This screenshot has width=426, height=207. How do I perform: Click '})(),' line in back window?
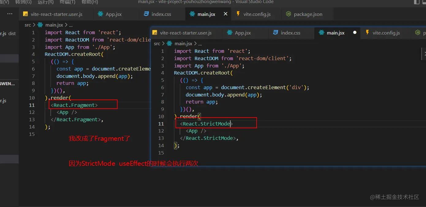(58, 91)
